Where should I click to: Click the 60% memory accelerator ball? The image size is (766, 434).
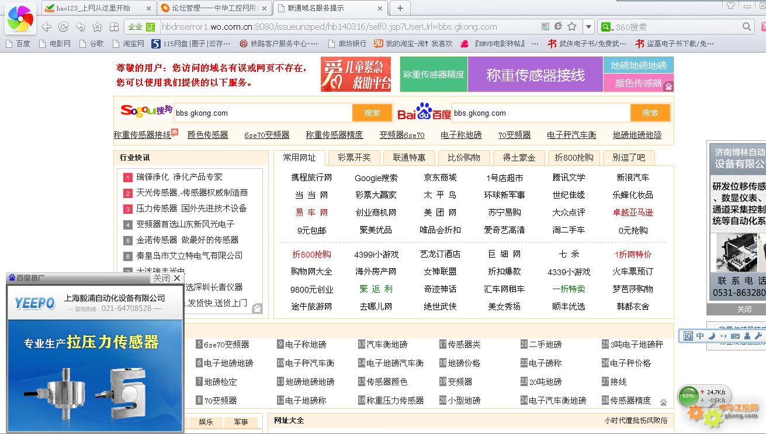(x=688, y=396)
